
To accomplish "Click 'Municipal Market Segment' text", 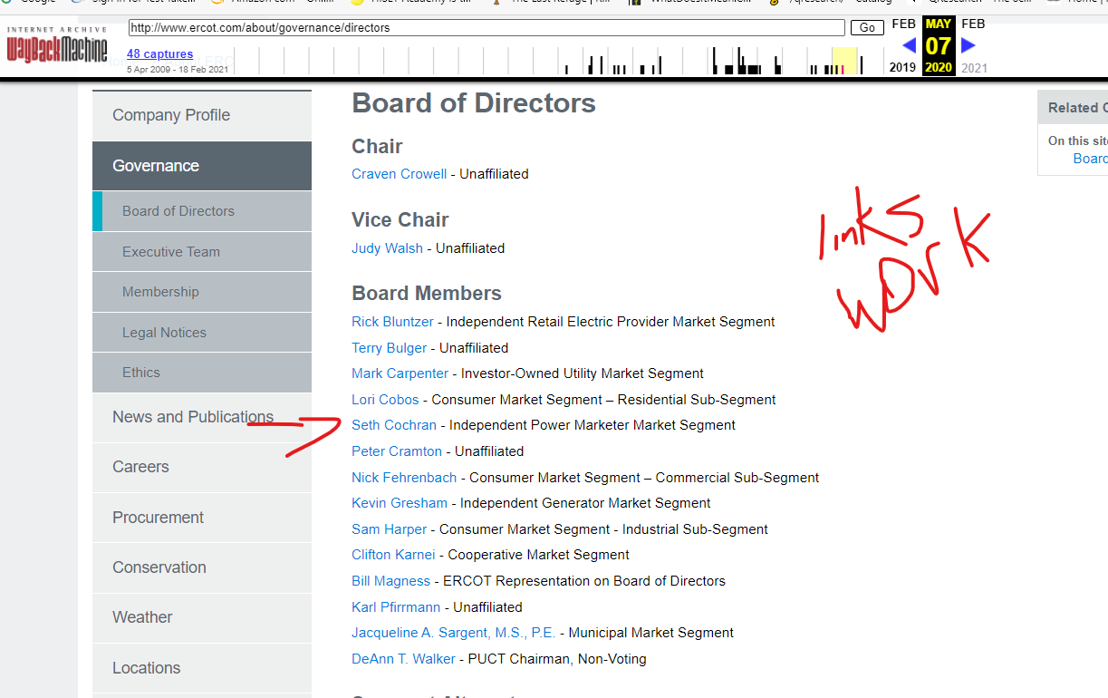I will click(651, 633).
